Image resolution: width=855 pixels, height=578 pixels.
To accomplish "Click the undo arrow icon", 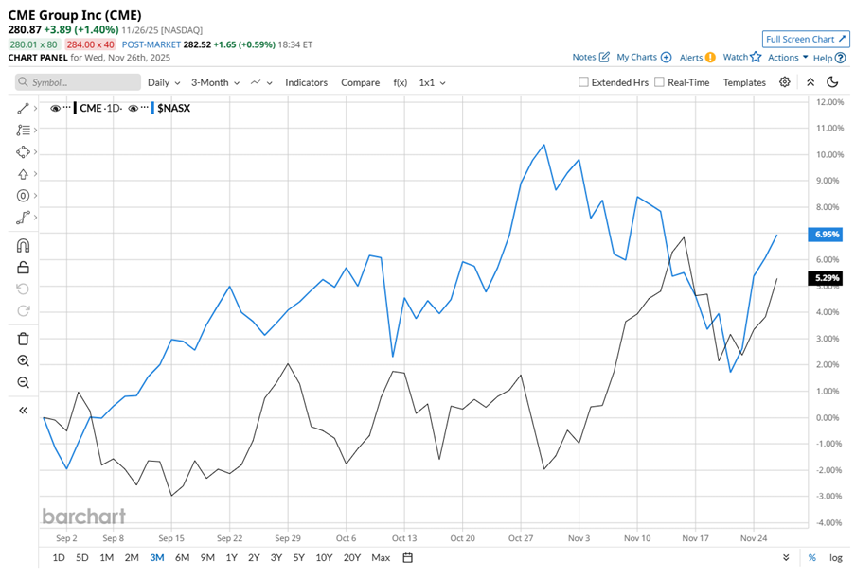I will tap(23, 289).
